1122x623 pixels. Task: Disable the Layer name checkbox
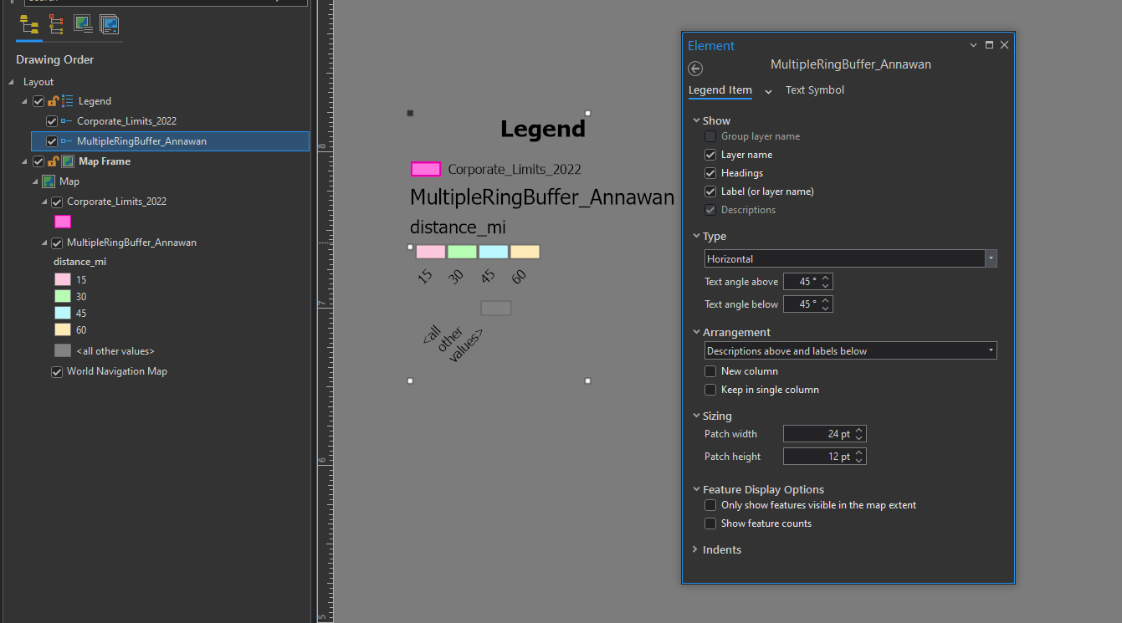tap(710, 154)
